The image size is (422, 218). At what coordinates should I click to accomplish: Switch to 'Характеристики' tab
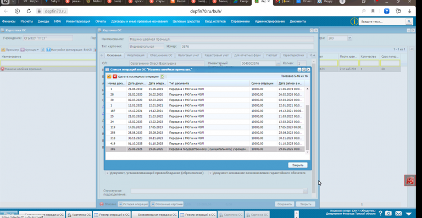click(x=293, y=55)
